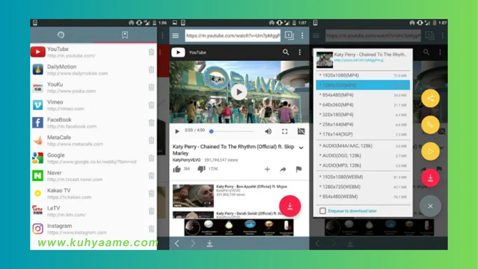Choose AUDIO(OGG, 128k) format

[363, 155]
